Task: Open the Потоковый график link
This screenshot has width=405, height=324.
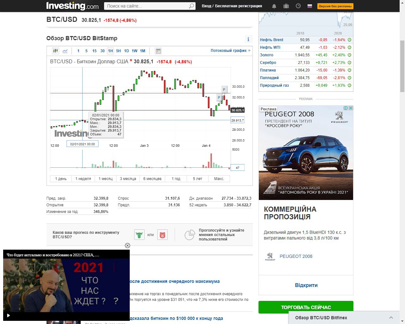Action: 230,51
